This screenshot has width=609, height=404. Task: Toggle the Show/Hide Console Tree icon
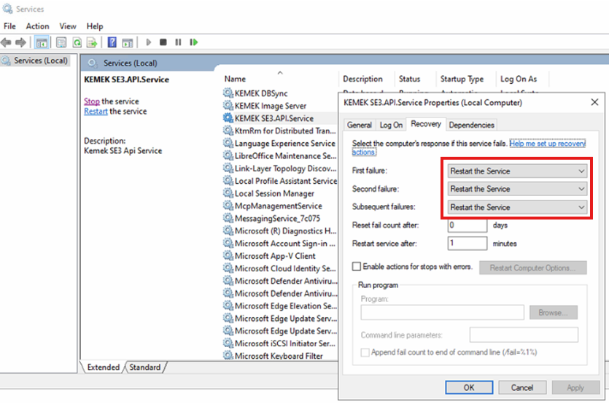coord(42,42)
